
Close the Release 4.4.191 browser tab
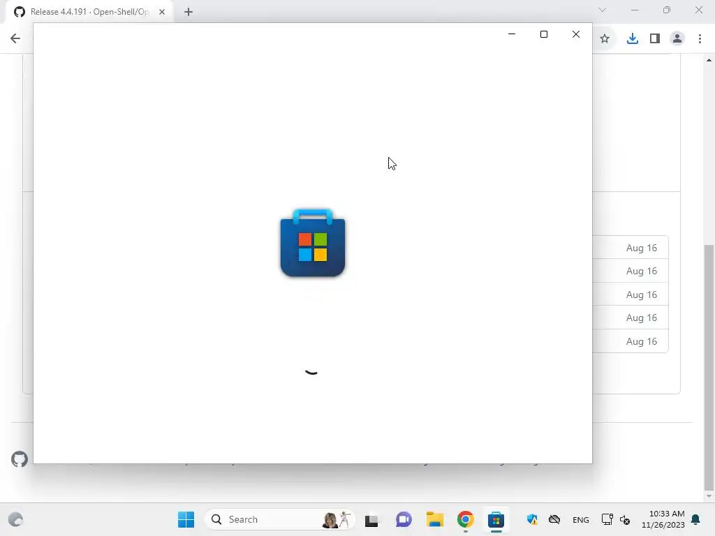click(x=162, y=12)
